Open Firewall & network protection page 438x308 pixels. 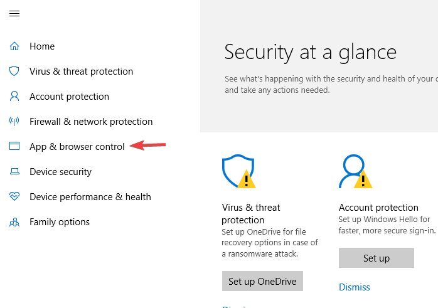(x=91, y=122)
